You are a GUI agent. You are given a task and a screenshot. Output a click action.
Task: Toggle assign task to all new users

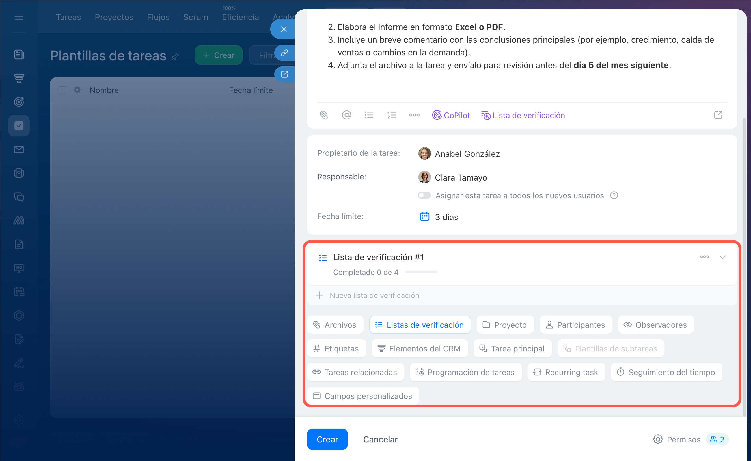[x=424, y=195]
